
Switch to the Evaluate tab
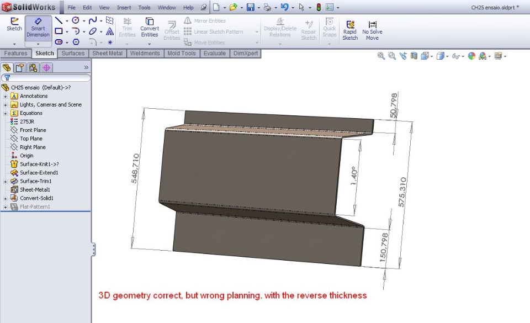214,54
